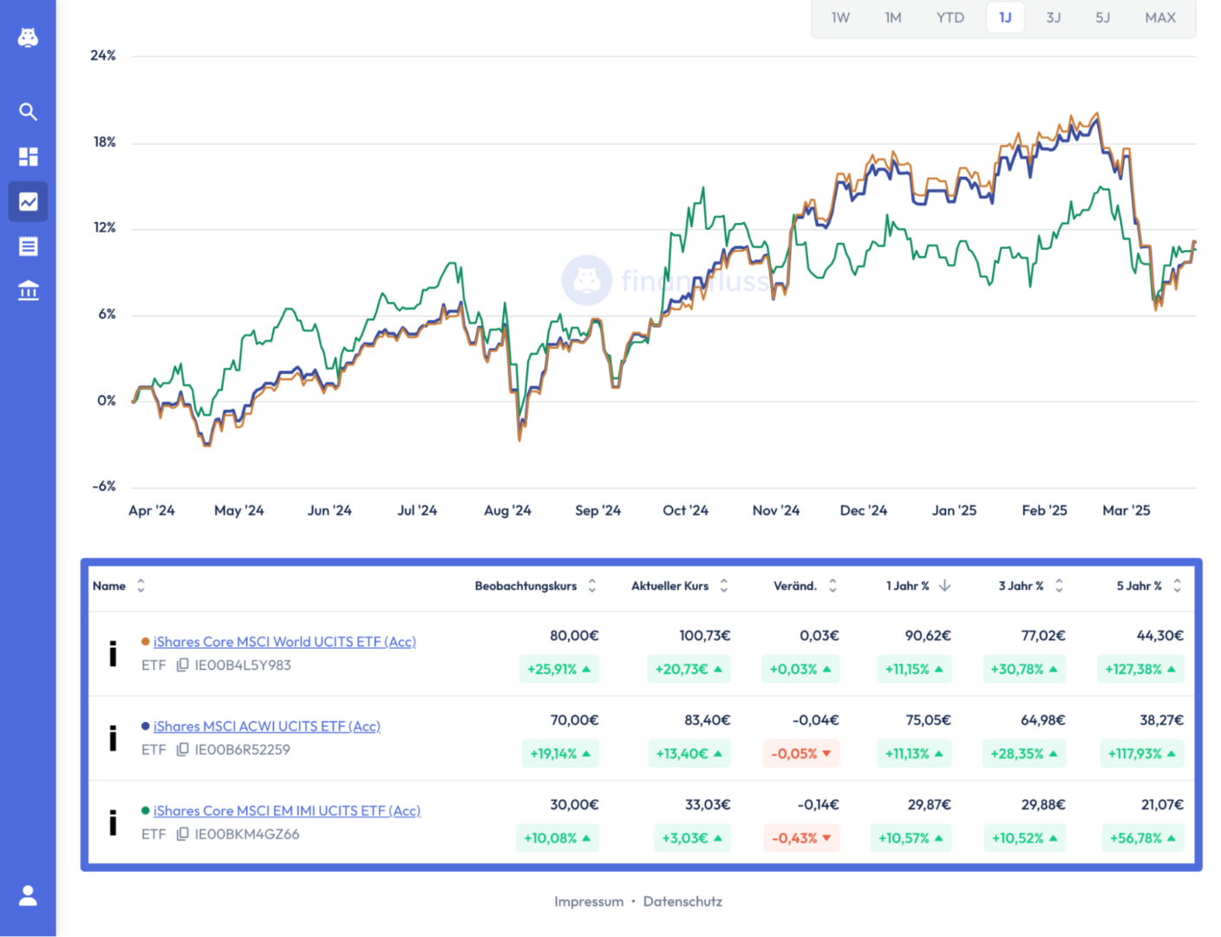Viewport: 1221px width, 937px height.
Task: Switch chart range to 3J
Action: (x=1054, y=17)
